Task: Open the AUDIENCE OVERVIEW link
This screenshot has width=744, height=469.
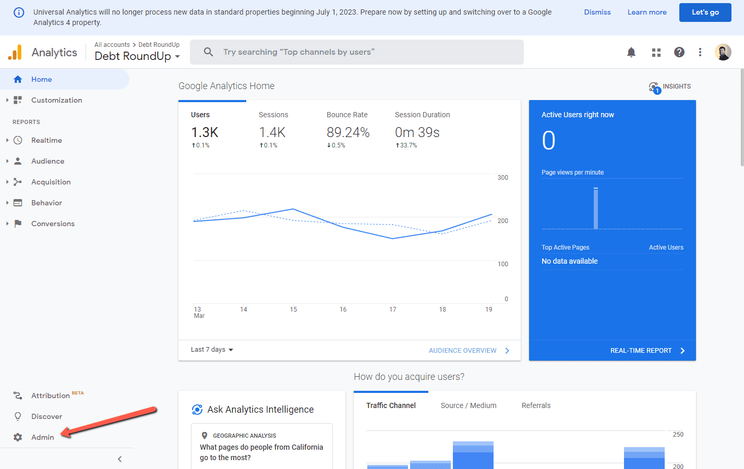Action: [463, 351]
